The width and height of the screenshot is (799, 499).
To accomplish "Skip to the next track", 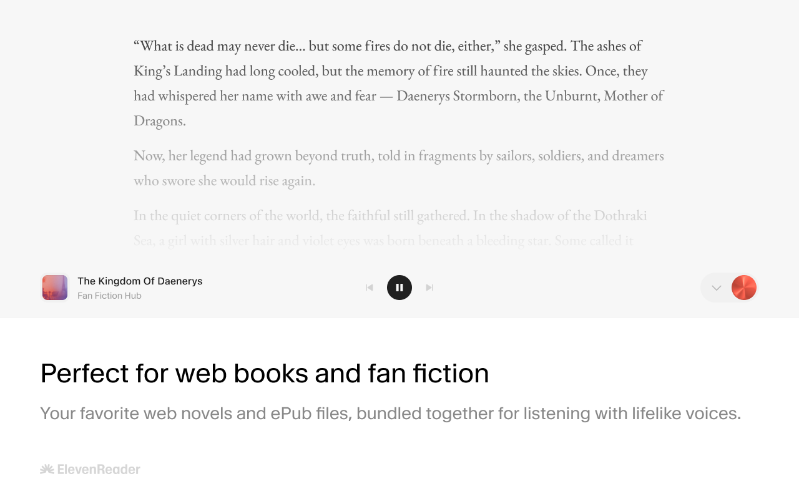I will click(429, 288).
